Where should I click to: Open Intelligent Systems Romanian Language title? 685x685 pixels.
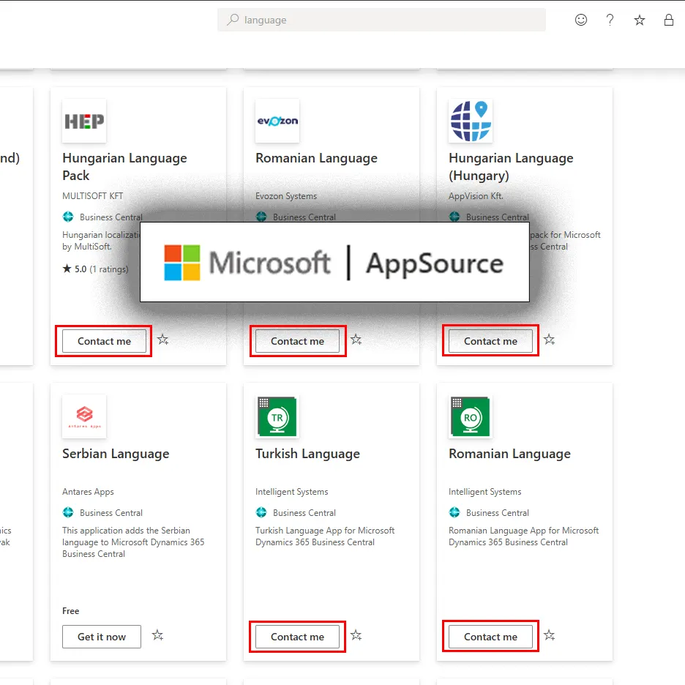(509, 454)
